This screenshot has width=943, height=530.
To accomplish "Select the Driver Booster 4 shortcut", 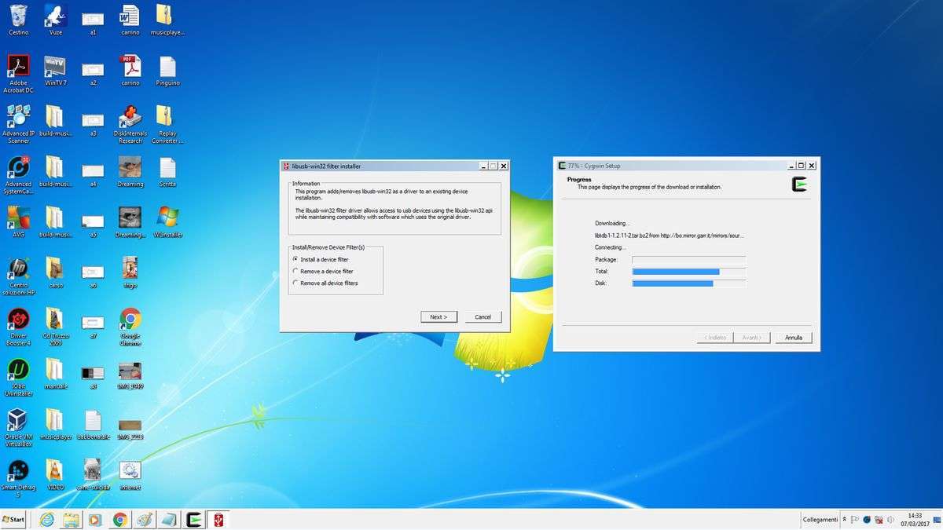I will click(x=18, y=327).
